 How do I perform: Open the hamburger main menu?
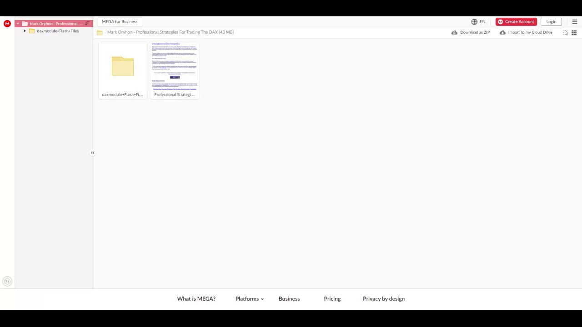click(575, 22)
